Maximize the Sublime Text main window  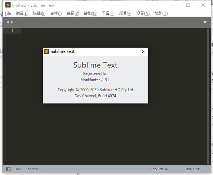pyautogui.click(x=188, y=5)
